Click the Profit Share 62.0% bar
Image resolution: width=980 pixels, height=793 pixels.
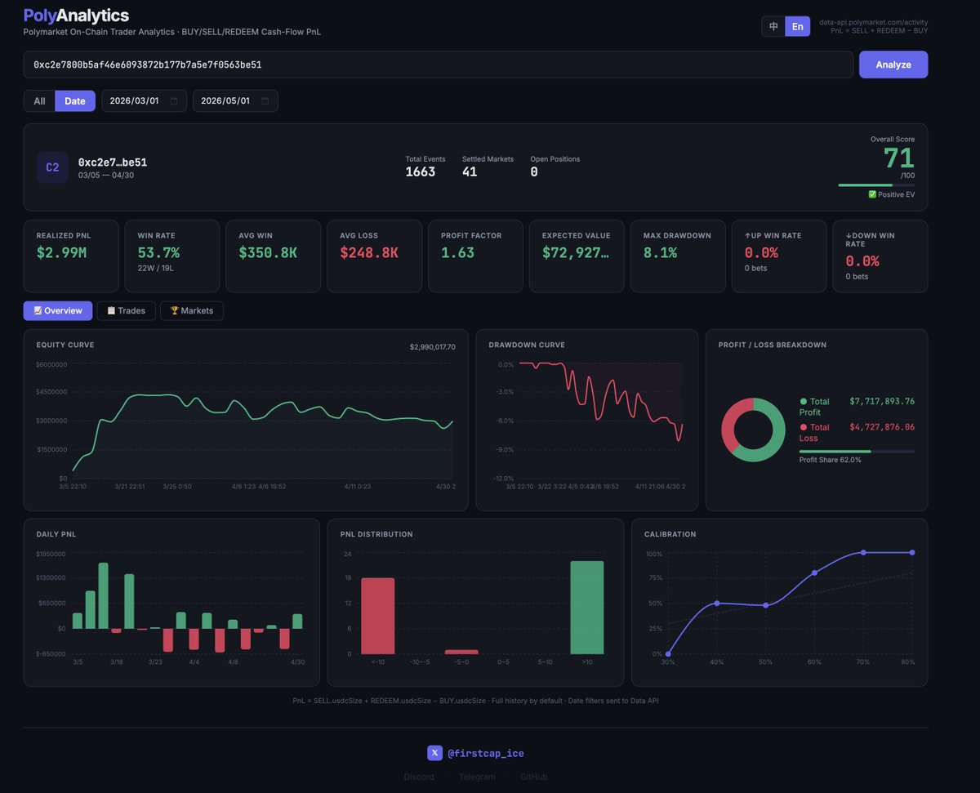pyautogui.click(x=857, y=451)
